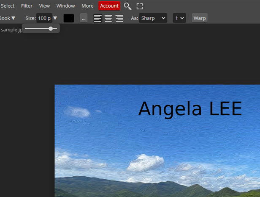Viewport: 260px width, 197px height.
Task: Open the Select menu
Action: coord(8,6)
